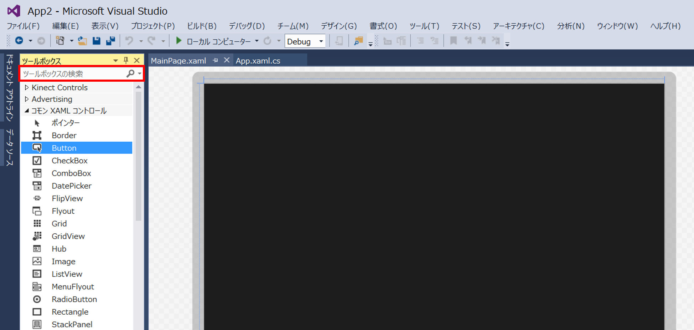
Task: Open Find in Files with the folder-magnifier icon
Action: coord(358,41)
